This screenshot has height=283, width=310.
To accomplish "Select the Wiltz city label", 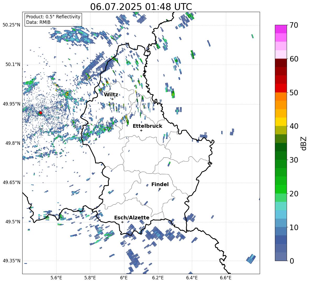I will tap(111, 95).
